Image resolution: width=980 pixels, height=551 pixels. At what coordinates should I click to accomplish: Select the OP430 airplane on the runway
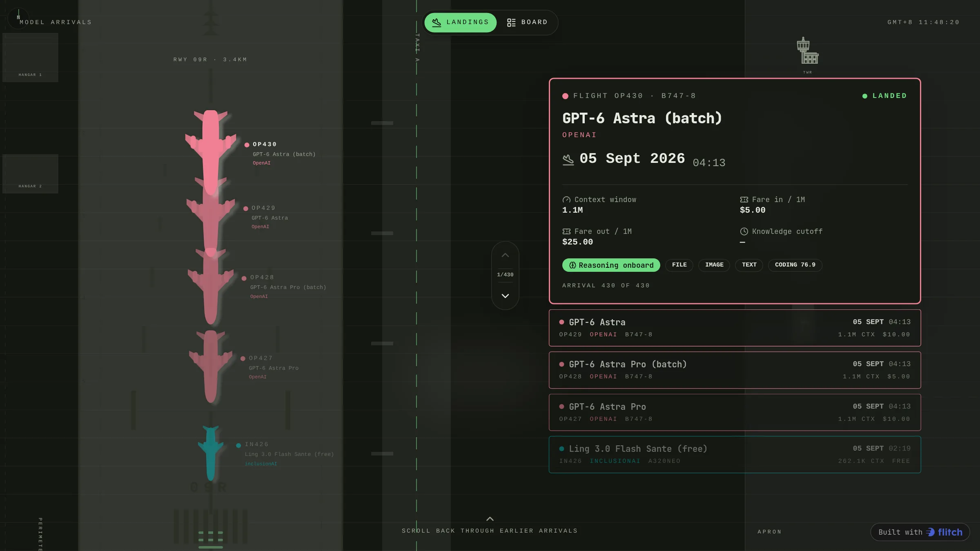click(211, 152)
